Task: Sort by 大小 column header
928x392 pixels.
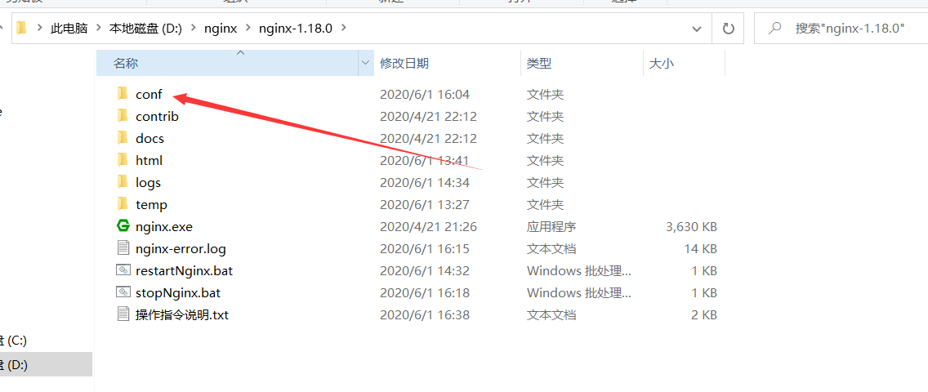Action: click(x=684, y=63)
